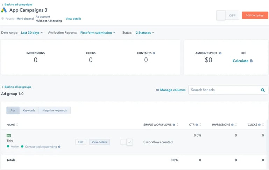269x170 pixels.
Task: Click the Edit Campaign button
Action: point(255,15)
